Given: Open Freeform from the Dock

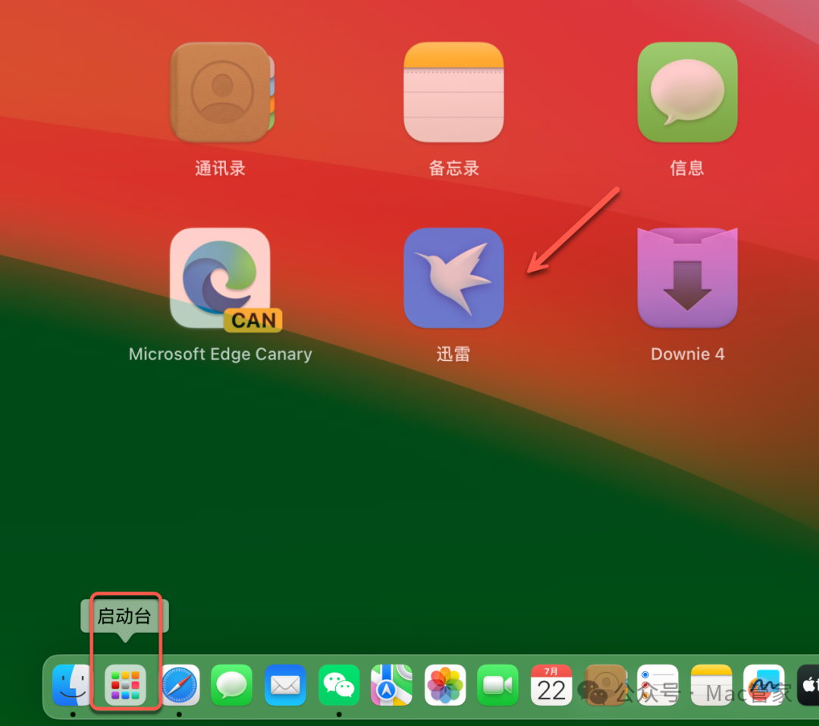Looking at the screenshot, I should pos(764,685).
